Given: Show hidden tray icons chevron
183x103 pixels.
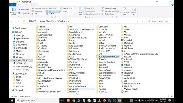Looking at the screenshot, I should pos(136,100).
